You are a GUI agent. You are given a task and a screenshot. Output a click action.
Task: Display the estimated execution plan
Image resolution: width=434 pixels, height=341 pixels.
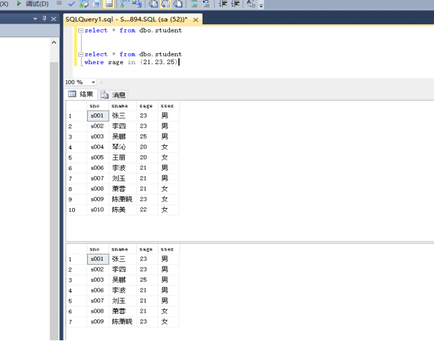84,3
